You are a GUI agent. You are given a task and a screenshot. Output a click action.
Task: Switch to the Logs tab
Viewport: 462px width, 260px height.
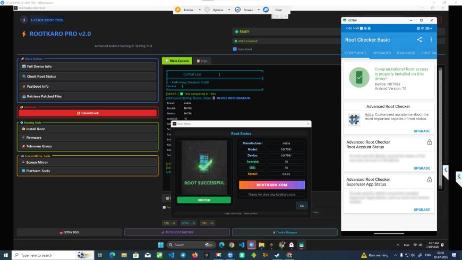pyautogui.click(x=202, y=61)
